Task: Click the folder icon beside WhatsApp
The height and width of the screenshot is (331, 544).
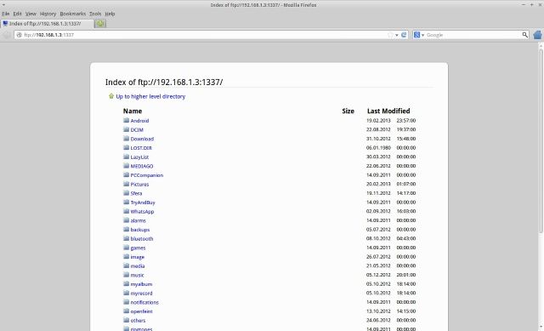Action: tap(127, 211)
